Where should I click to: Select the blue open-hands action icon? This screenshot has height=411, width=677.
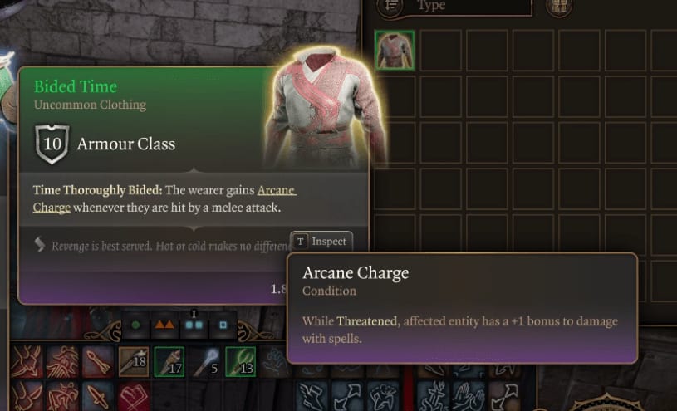(469, 396)
